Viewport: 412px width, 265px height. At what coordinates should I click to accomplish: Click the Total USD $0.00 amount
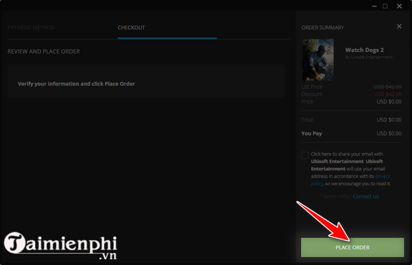(388, 120)
